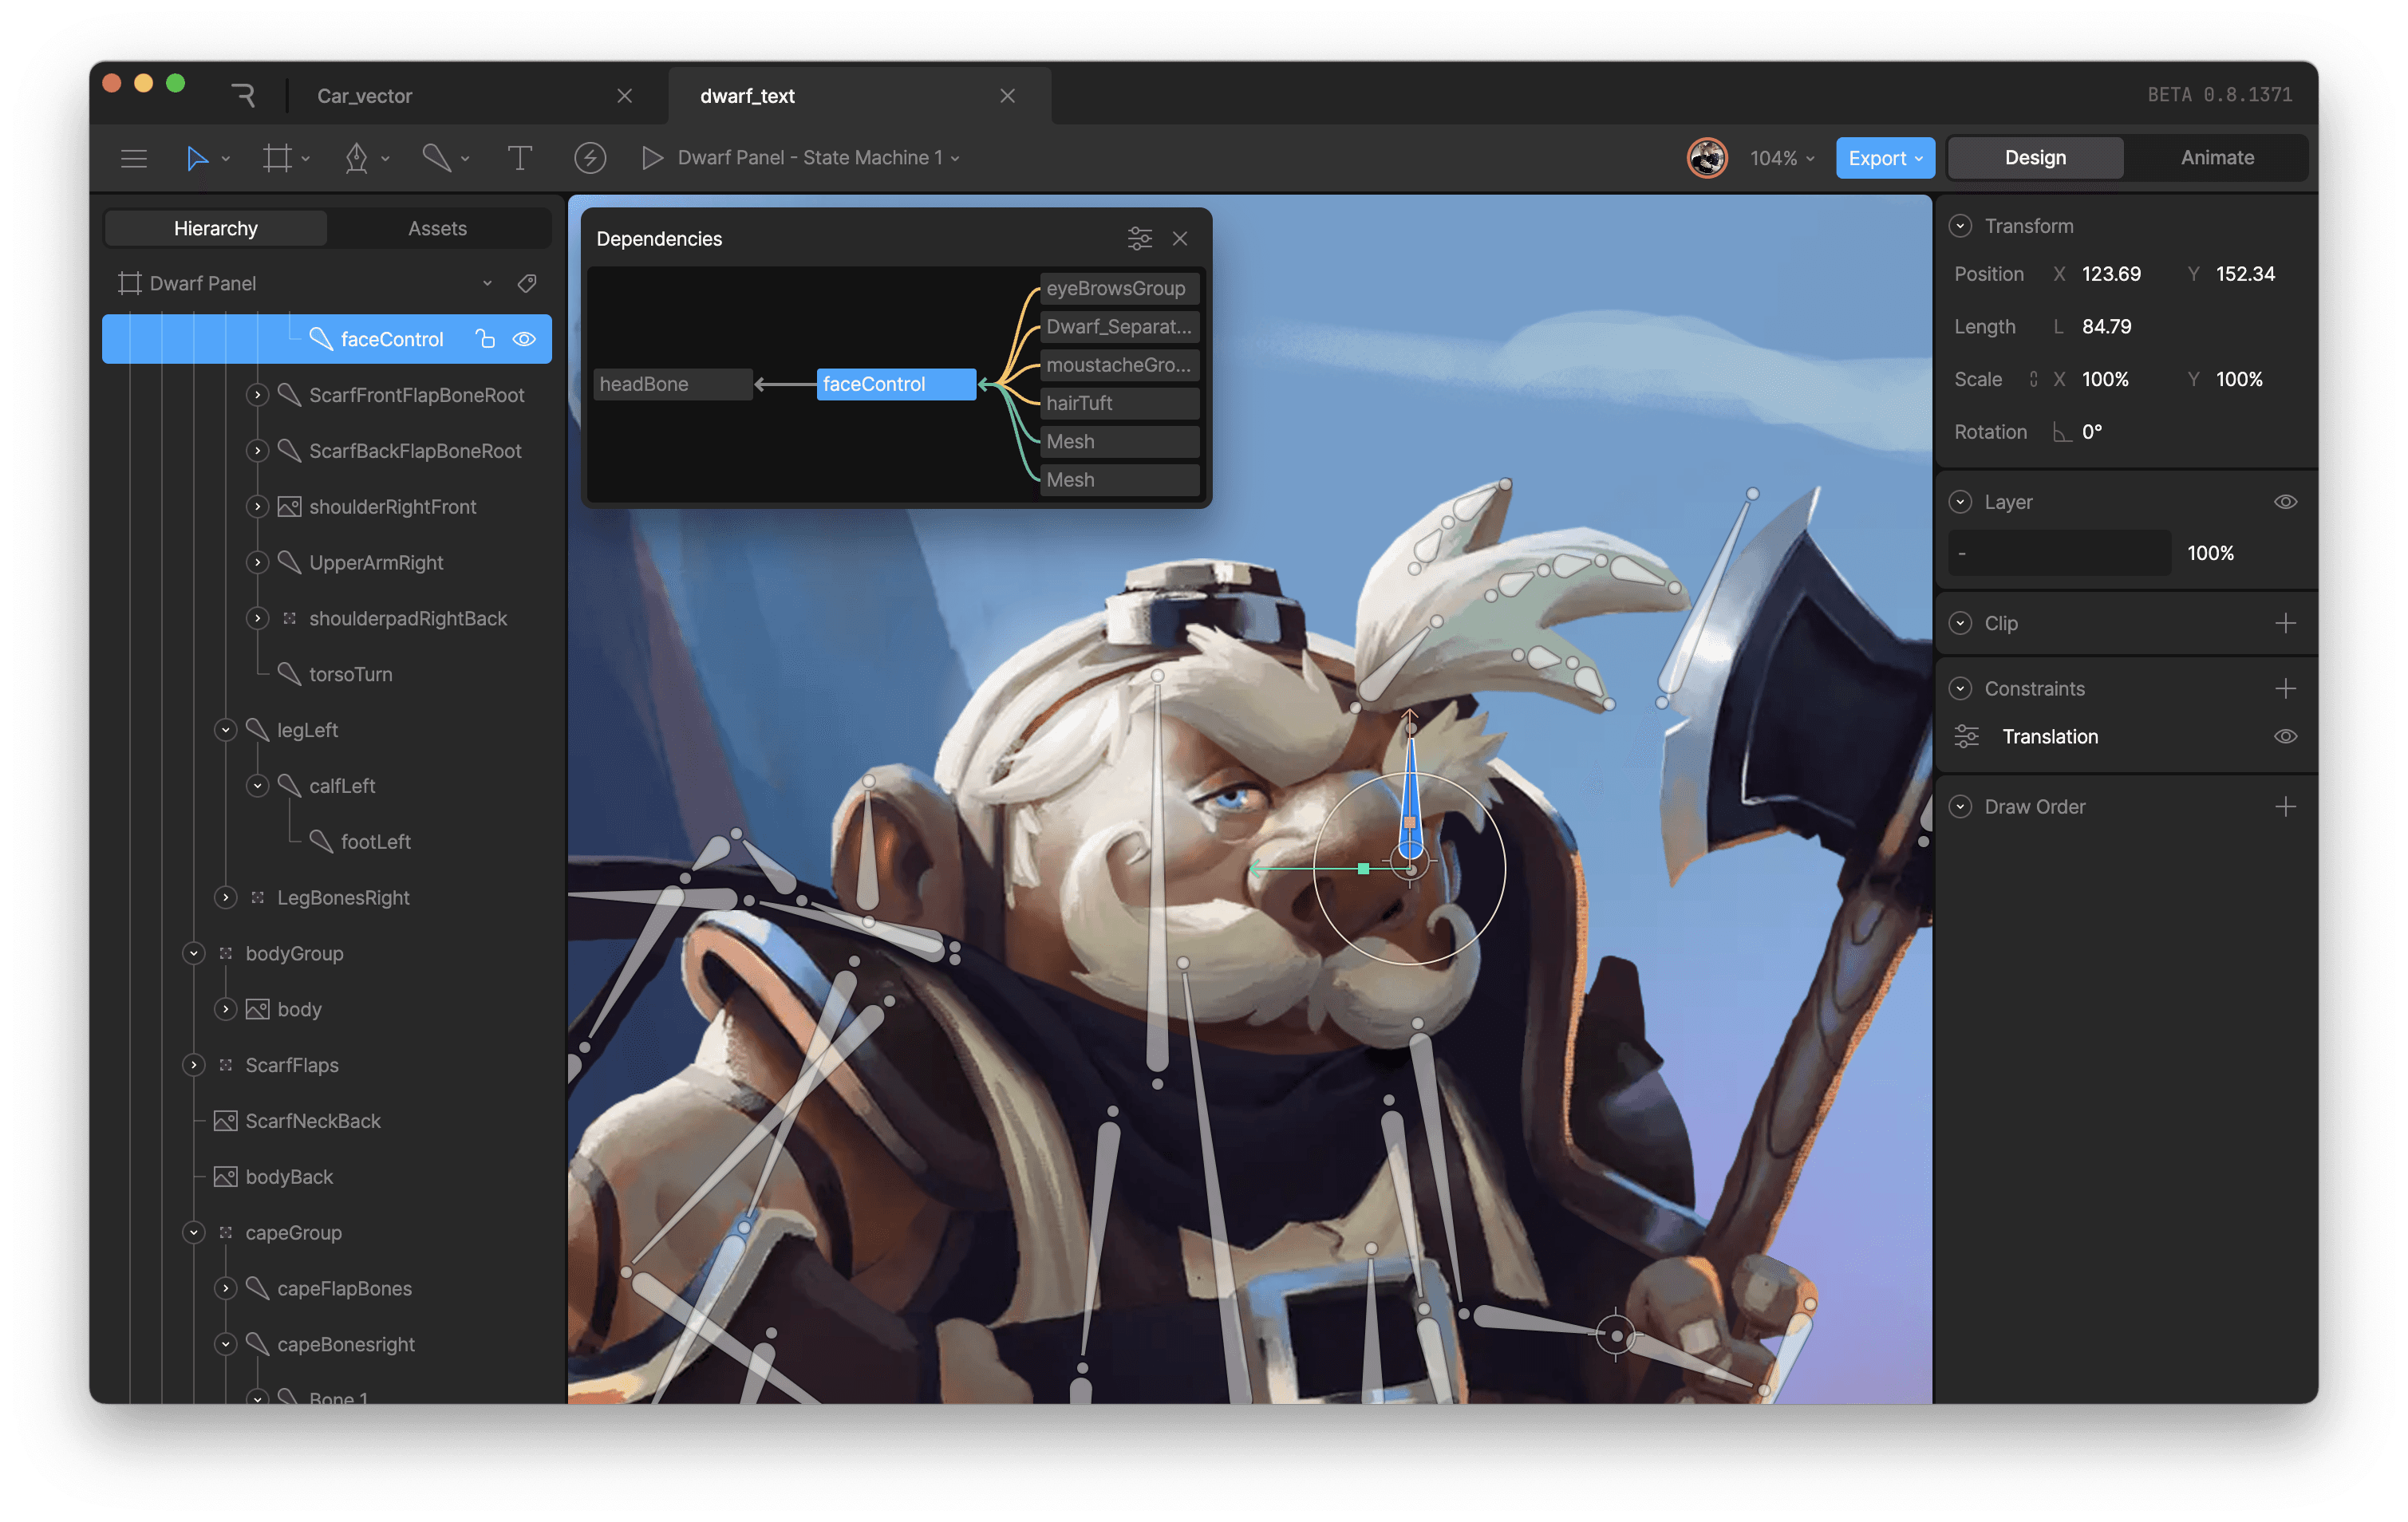This screenshot has height=1522, width=2408.
Task: Collapse the legLeft bone group
Action: pyautogui.click(x=226, y=730)
